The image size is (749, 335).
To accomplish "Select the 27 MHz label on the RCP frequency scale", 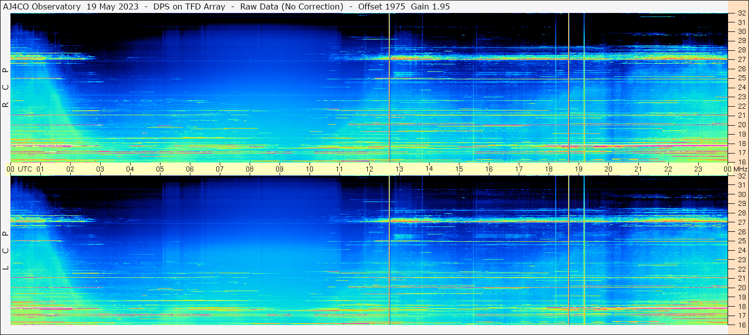I will coord(742,59).
